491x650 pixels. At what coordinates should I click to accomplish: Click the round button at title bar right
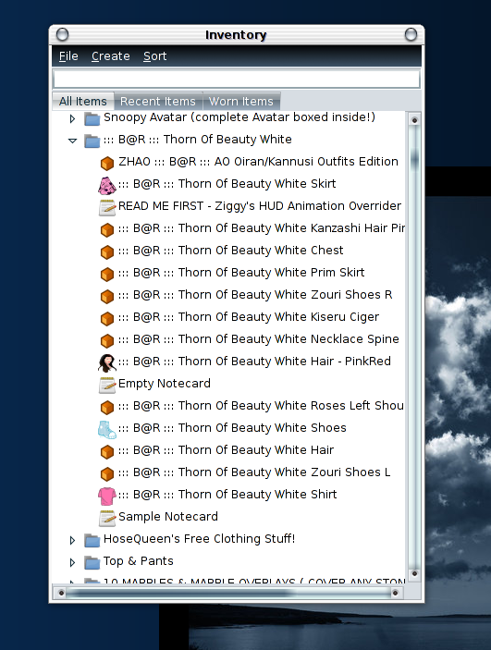411,34
